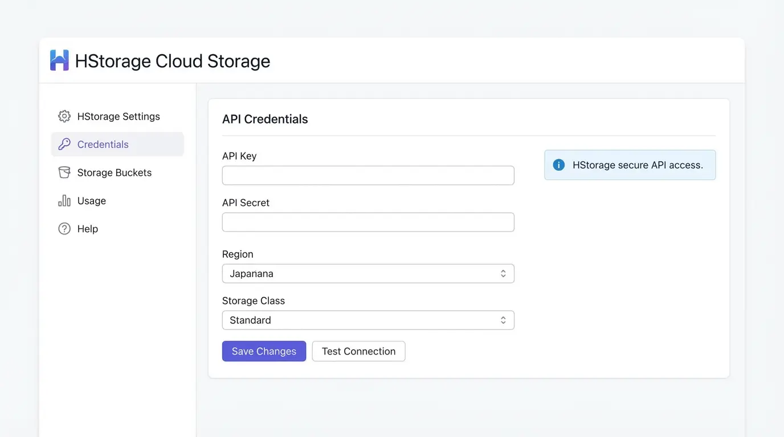Click the info icon in the blue notice

pyautogui.click(x=558, y=164)
